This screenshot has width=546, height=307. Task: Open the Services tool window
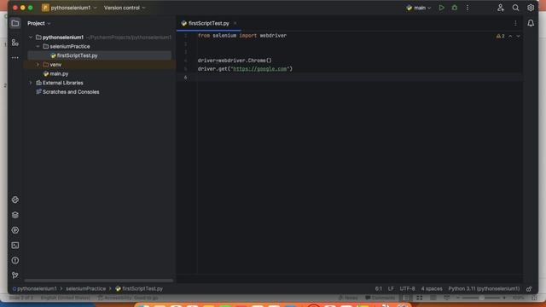(15, 230)
